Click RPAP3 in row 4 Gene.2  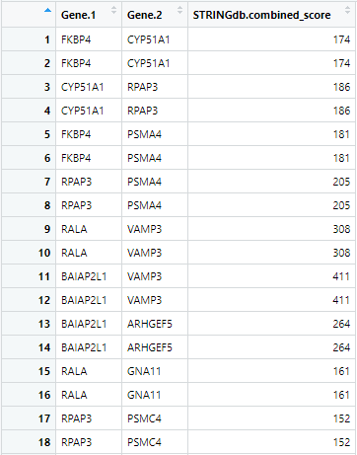click(142, 111)
